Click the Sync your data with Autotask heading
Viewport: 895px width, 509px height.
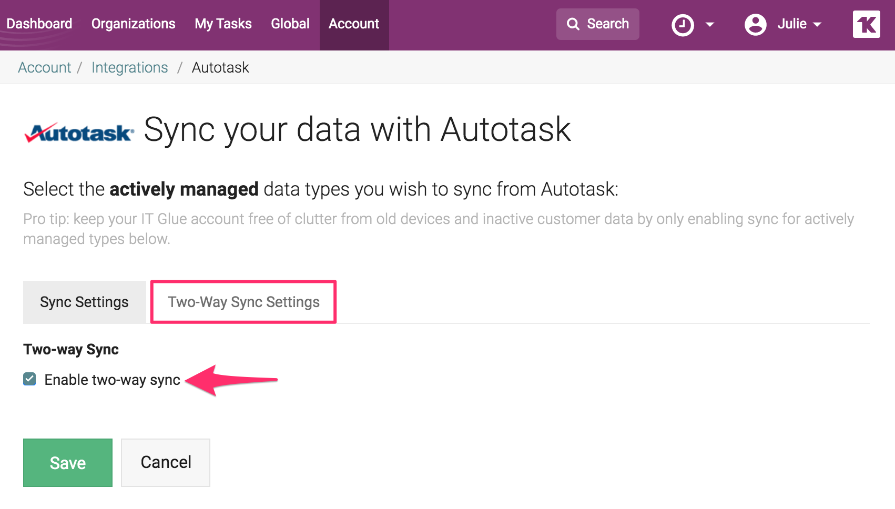tap(357, 129)
